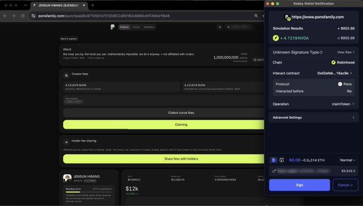
Task: Go back to explore
Action: coord(69,39)
